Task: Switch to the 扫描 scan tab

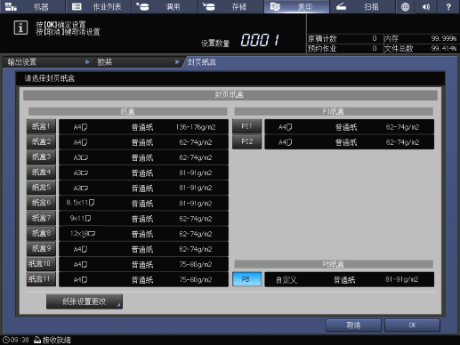Action: [362, 6]
